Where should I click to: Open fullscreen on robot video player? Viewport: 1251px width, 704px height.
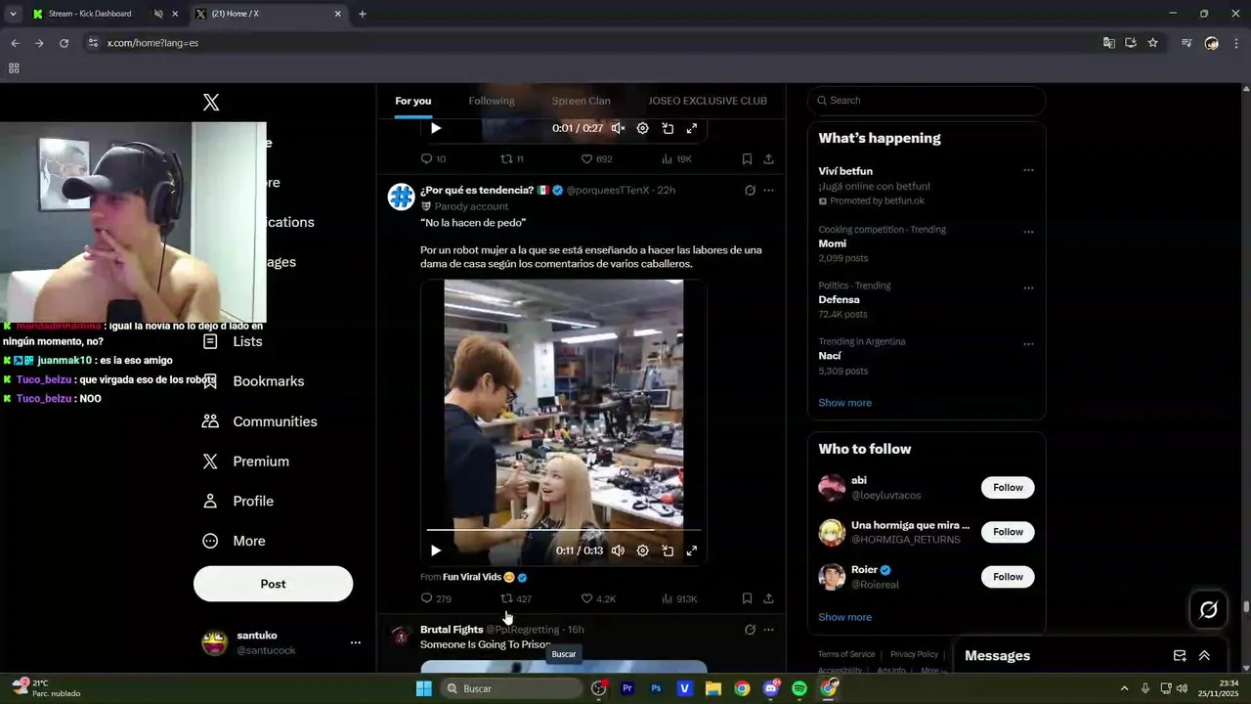692,550
